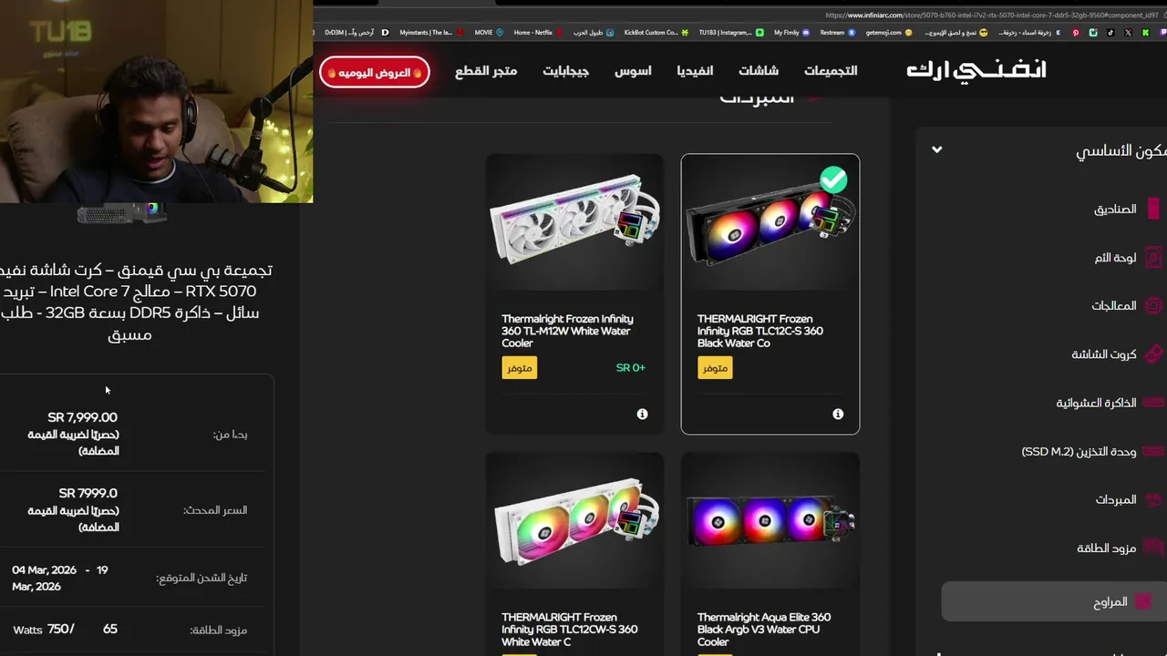The image size is (1167, 656).
Task: Open the SSD M.2 storage category
Action: point(1079,451)
